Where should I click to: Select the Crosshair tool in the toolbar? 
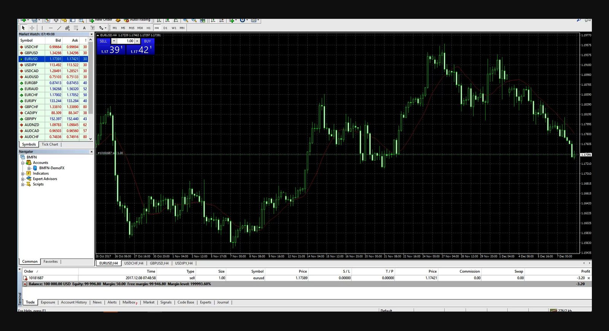point(32,28)
